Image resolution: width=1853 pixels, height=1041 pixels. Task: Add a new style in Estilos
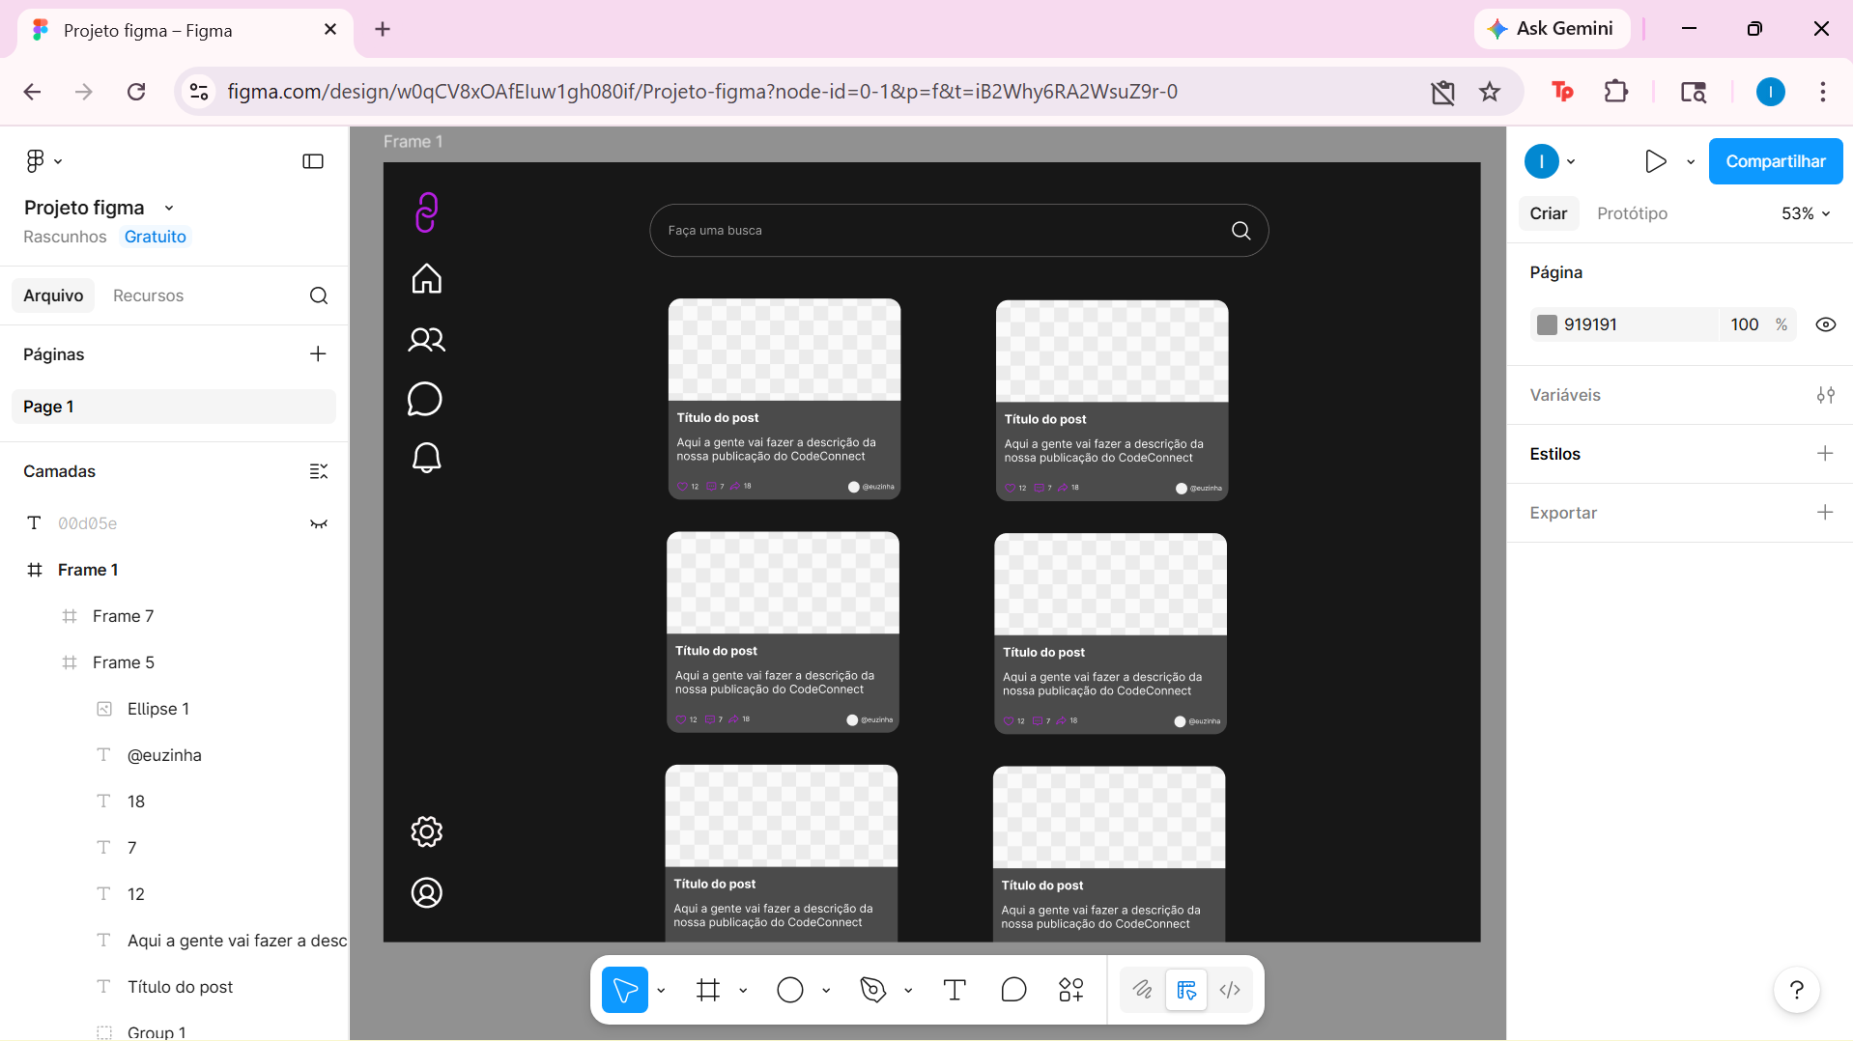(x=1825, y=454)
